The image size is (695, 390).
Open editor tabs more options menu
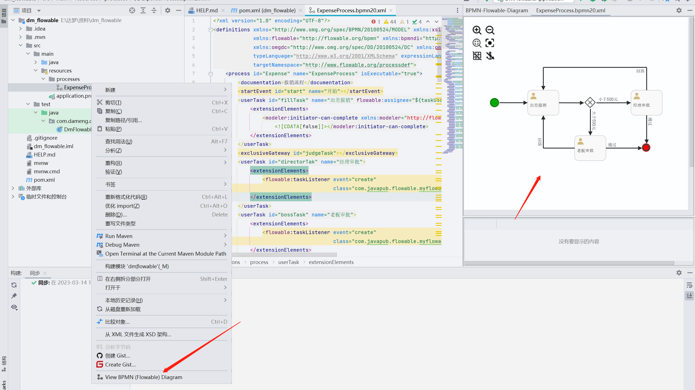[x=458, y=11]
